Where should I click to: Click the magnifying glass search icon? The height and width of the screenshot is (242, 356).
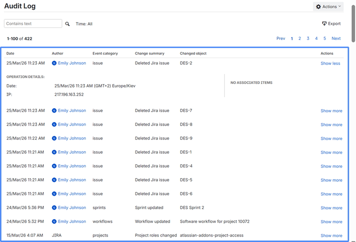pyautogui.click(x=67, y=23)
